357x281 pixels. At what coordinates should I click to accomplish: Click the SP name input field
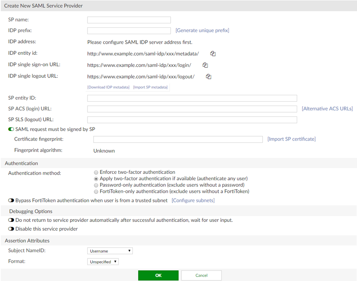[128, 19]
